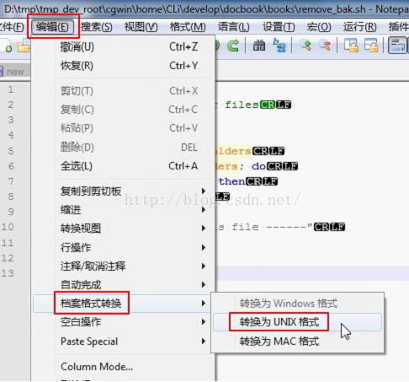
Task: Switch to the new document tab
Action: [x=14, y=72]
